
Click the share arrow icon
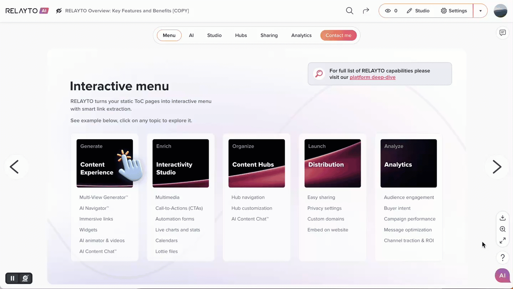[x=366, y=11]
